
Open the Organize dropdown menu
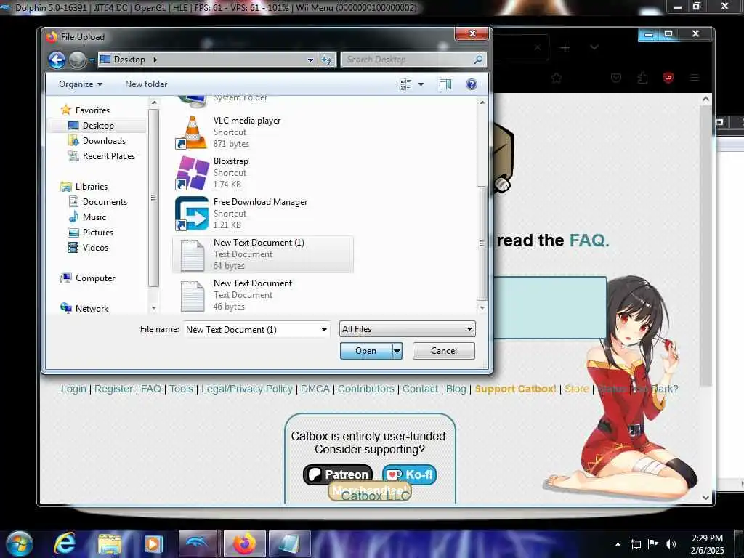[80, 84]
